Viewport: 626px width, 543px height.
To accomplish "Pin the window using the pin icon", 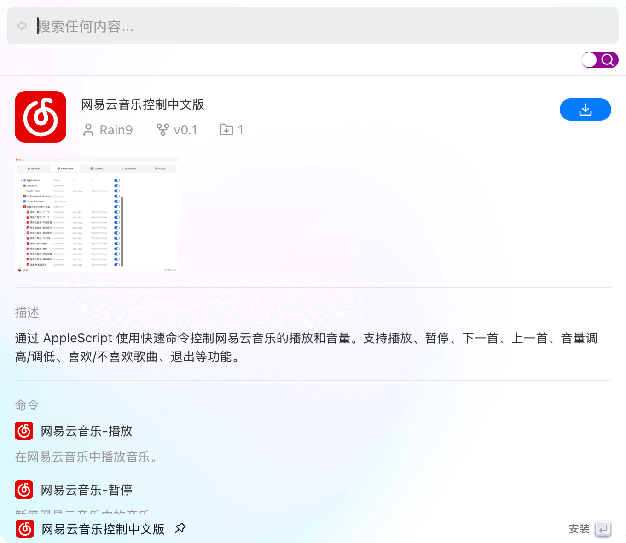I will [x=180, y=528].
